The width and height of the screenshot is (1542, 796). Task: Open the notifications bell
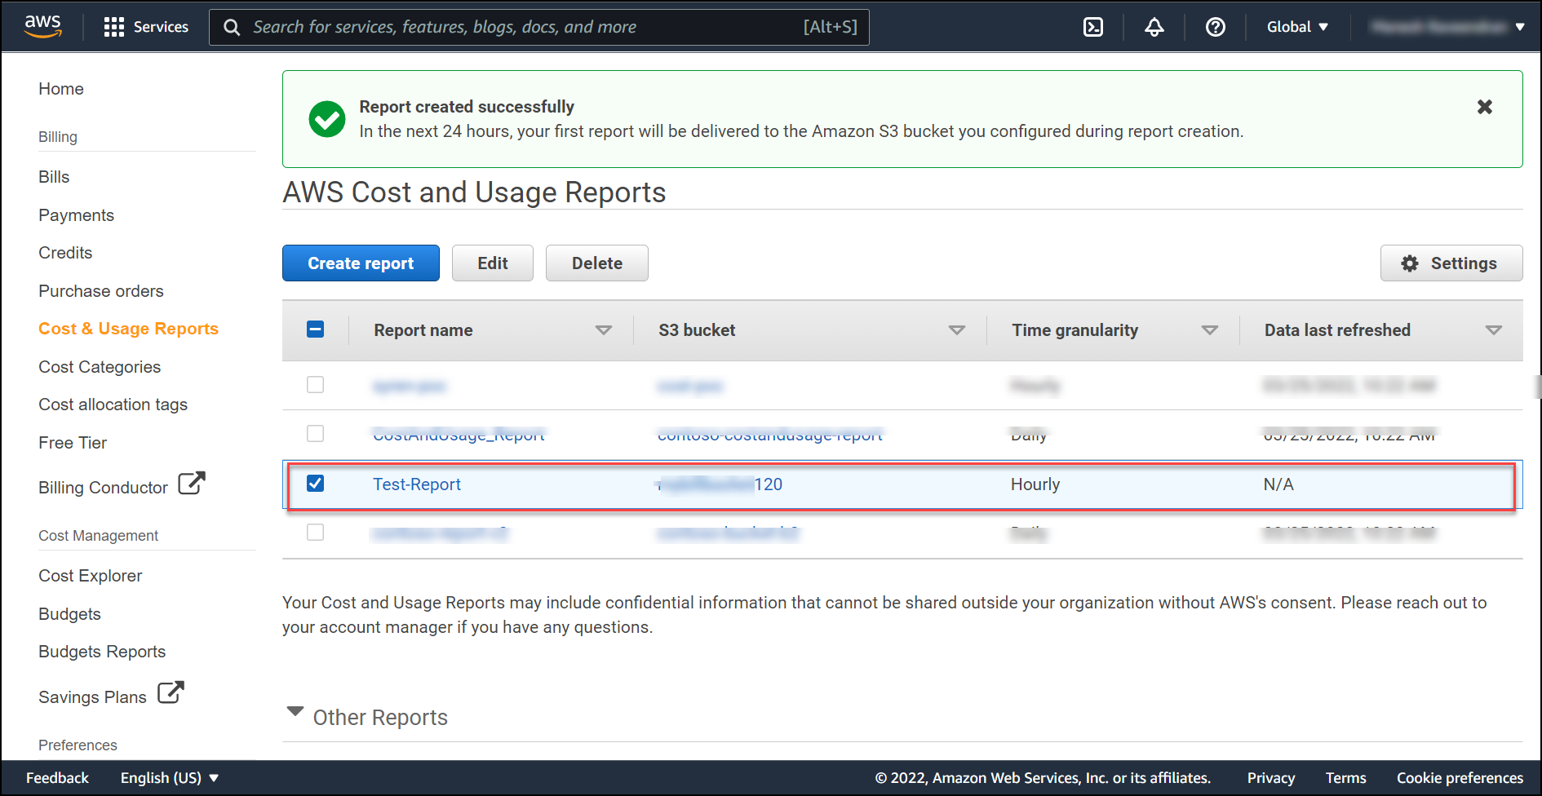point(1154,27)
